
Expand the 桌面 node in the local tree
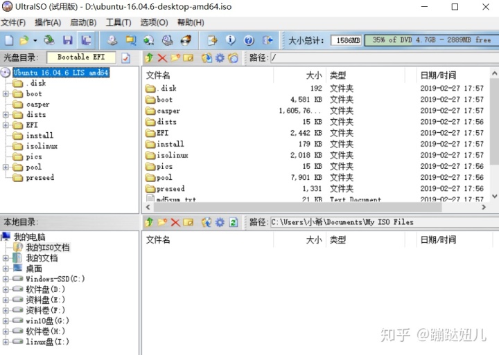6,268
